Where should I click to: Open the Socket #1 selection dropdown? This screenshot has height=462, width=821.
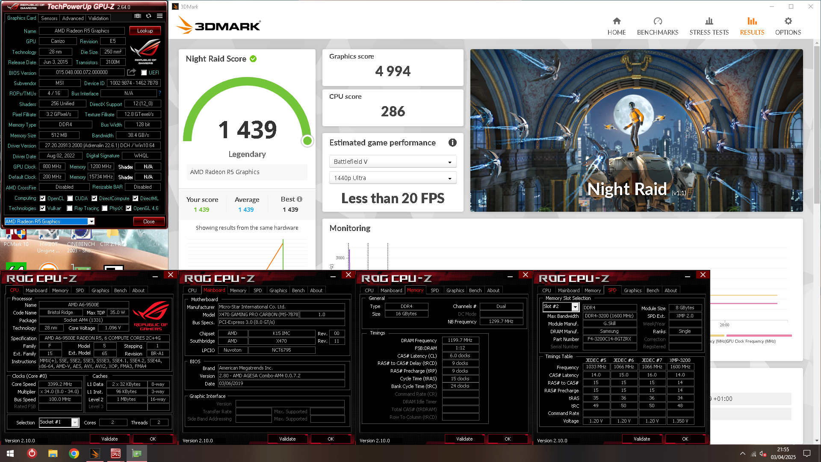pyautogui.click(x=59, y=422)
